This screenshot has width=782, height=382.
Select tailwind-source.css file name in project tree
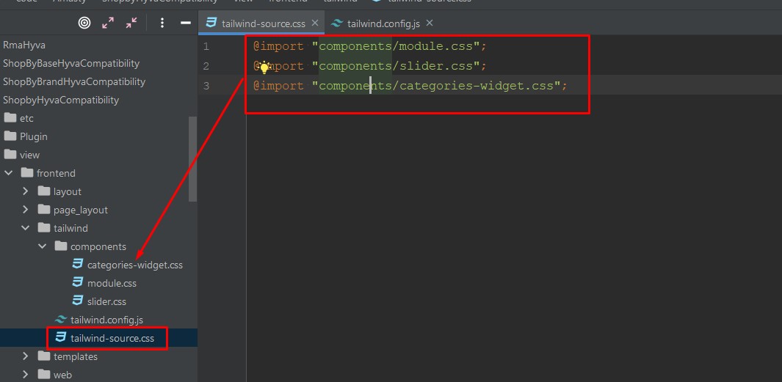coord(112,338)
